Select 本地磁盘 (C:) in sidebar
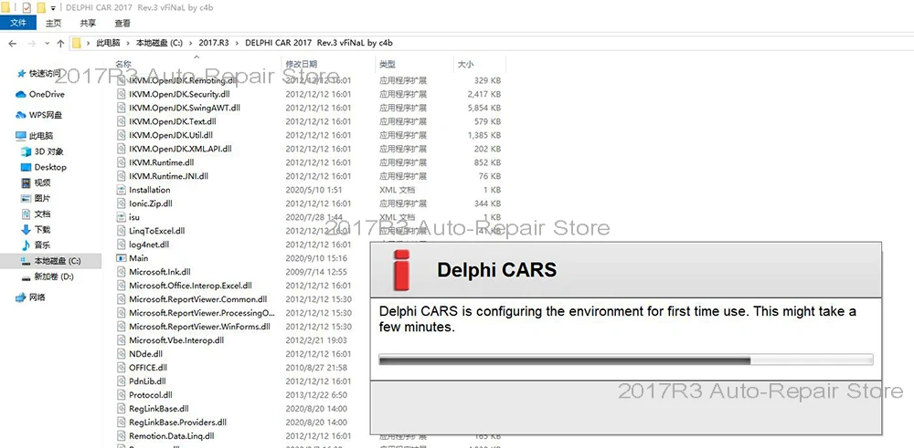 57,261
